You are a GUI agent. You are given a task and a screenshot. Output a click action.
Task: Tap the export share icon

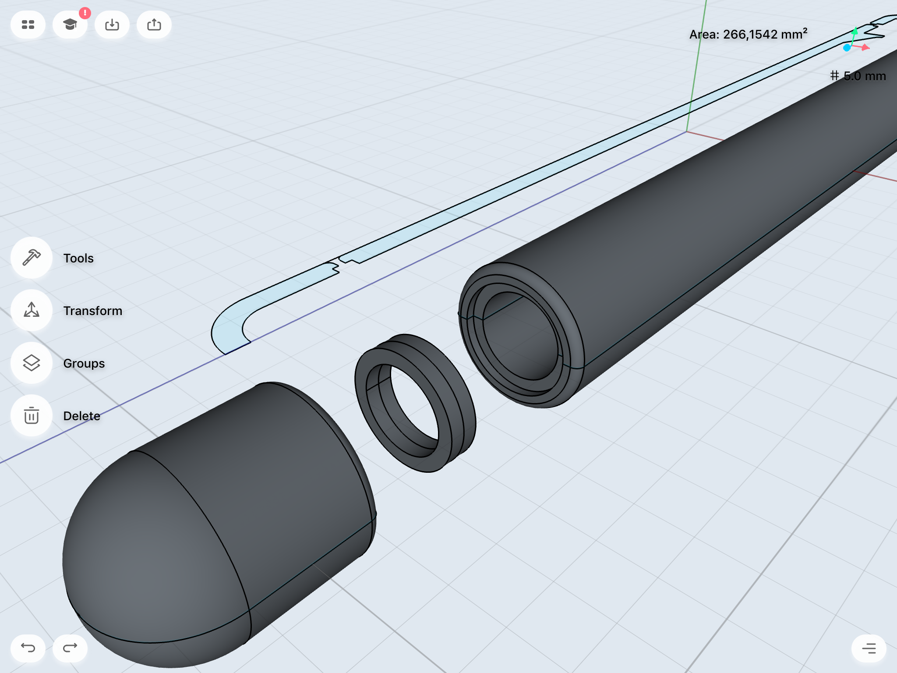(x=154, y=25)
